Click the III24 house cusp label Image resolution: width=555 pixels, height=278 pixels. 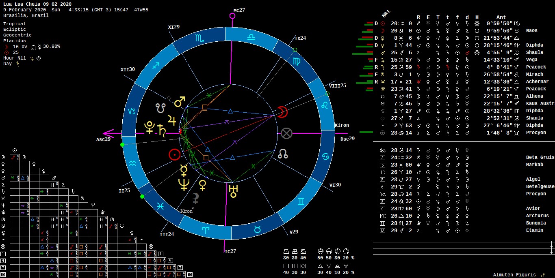[x=167, y=235]
